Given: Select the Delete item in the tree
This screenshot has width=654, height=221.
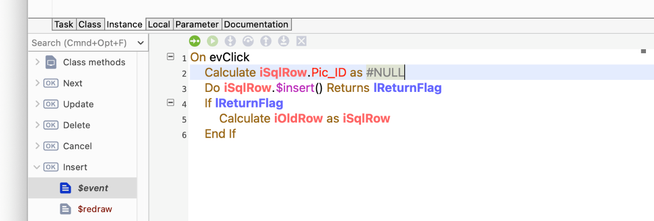Looking at the screenshot, I should point(77,125).
